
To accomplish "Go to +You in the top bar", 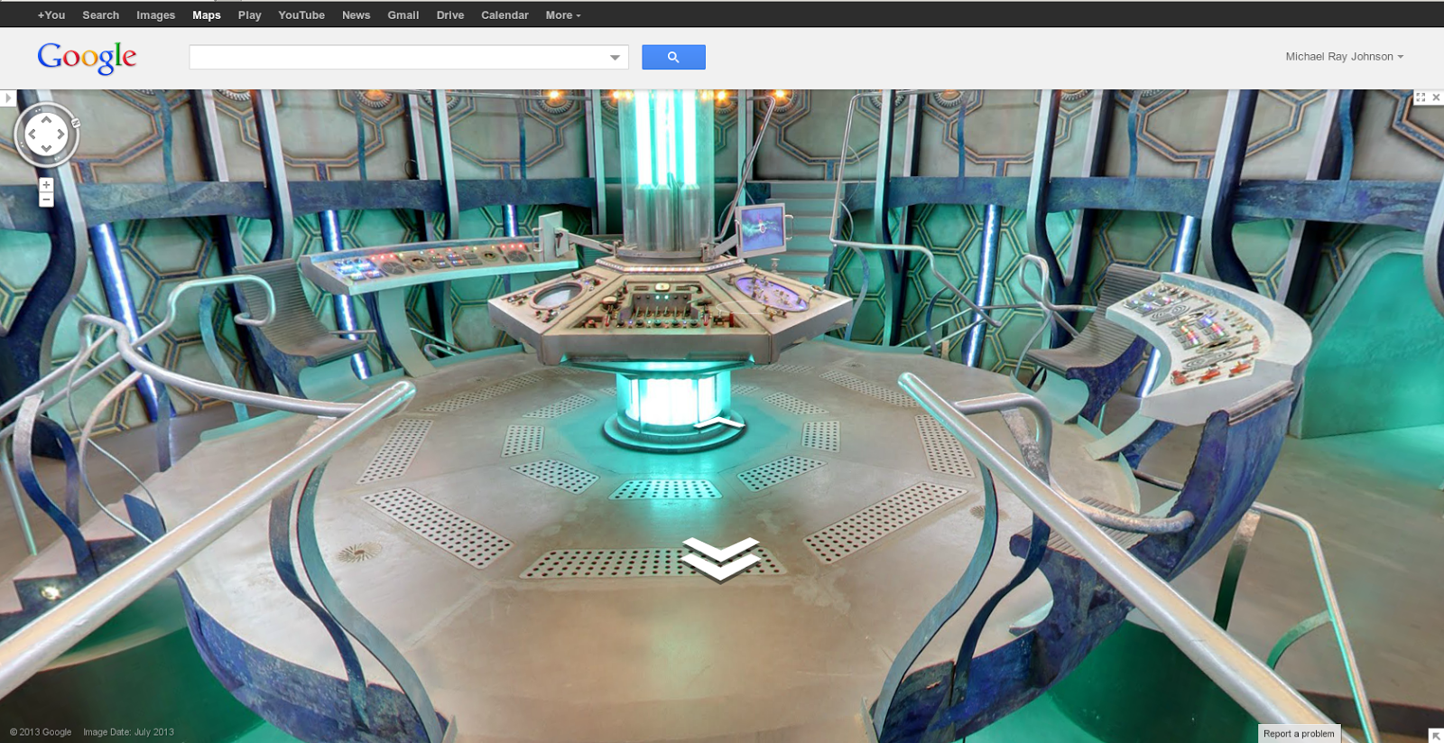I will click(x=51, y=15).
